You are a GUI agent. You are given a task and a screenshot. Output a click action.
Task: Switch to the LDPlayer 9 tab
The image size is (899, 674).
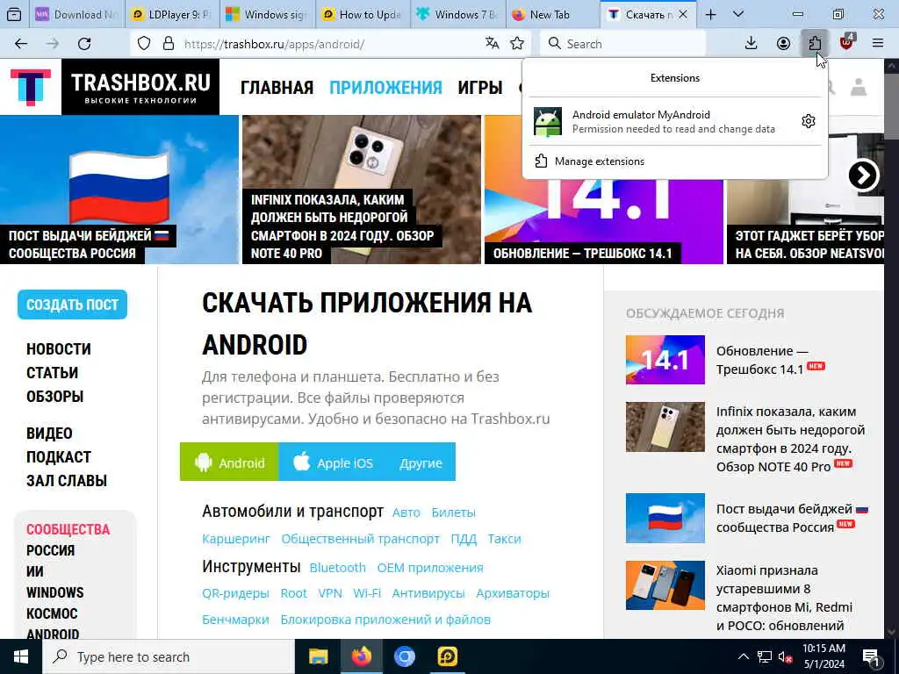click(x=171, y=14)
